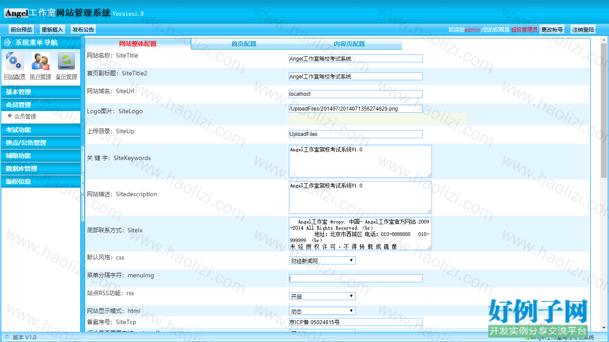
Task: Click the 系统菜单导航 arrow icon
Action: coord(8,43)
